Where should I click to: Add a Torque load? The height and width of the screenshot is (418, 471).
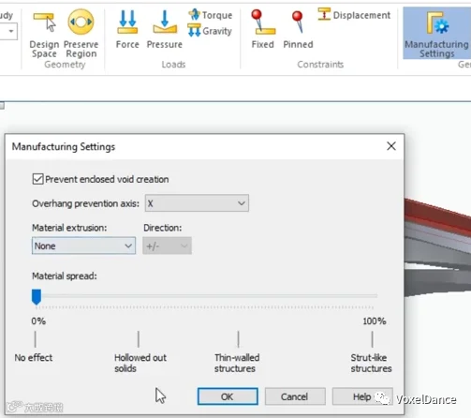(x=211, y=15)
